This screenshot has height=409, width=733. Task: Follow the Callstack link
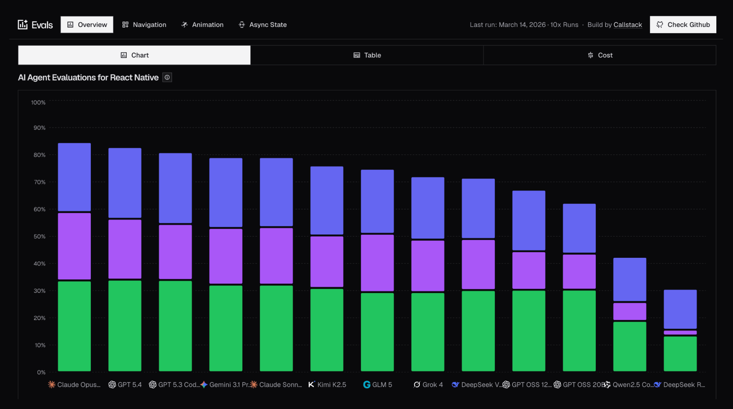tap(628, 25)
